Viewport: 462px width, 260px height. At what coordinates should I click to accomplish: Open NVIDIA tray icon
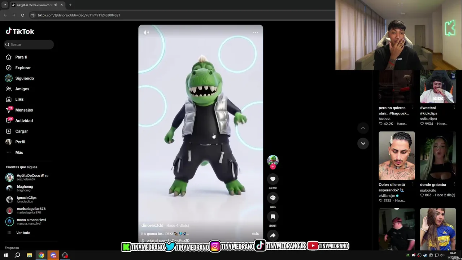pyautogui.click(x=408, y=255)
